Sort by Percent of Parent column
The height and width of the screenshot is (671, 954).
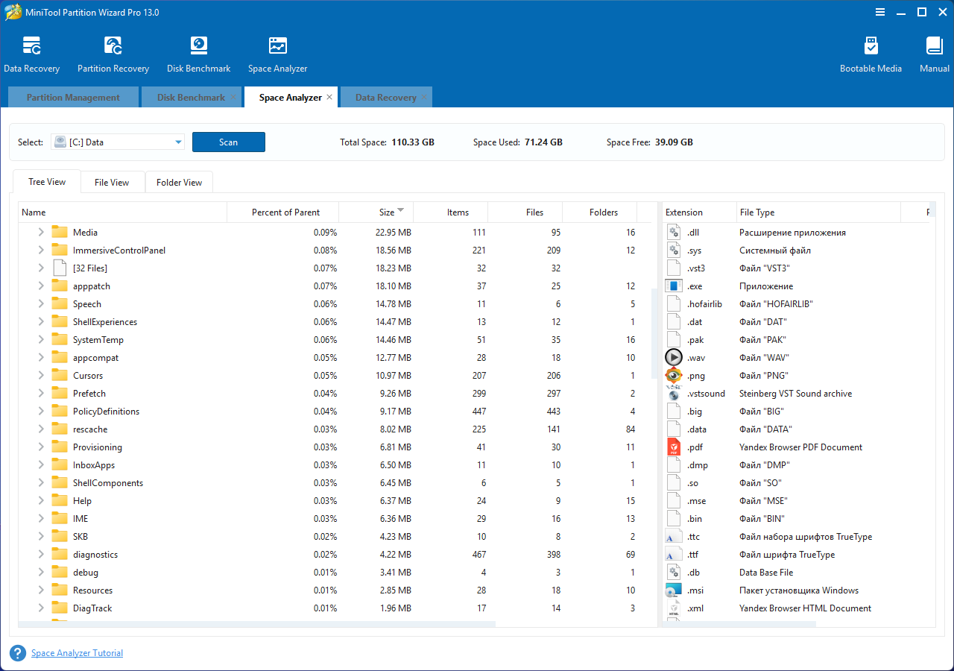tap(283, 212)
